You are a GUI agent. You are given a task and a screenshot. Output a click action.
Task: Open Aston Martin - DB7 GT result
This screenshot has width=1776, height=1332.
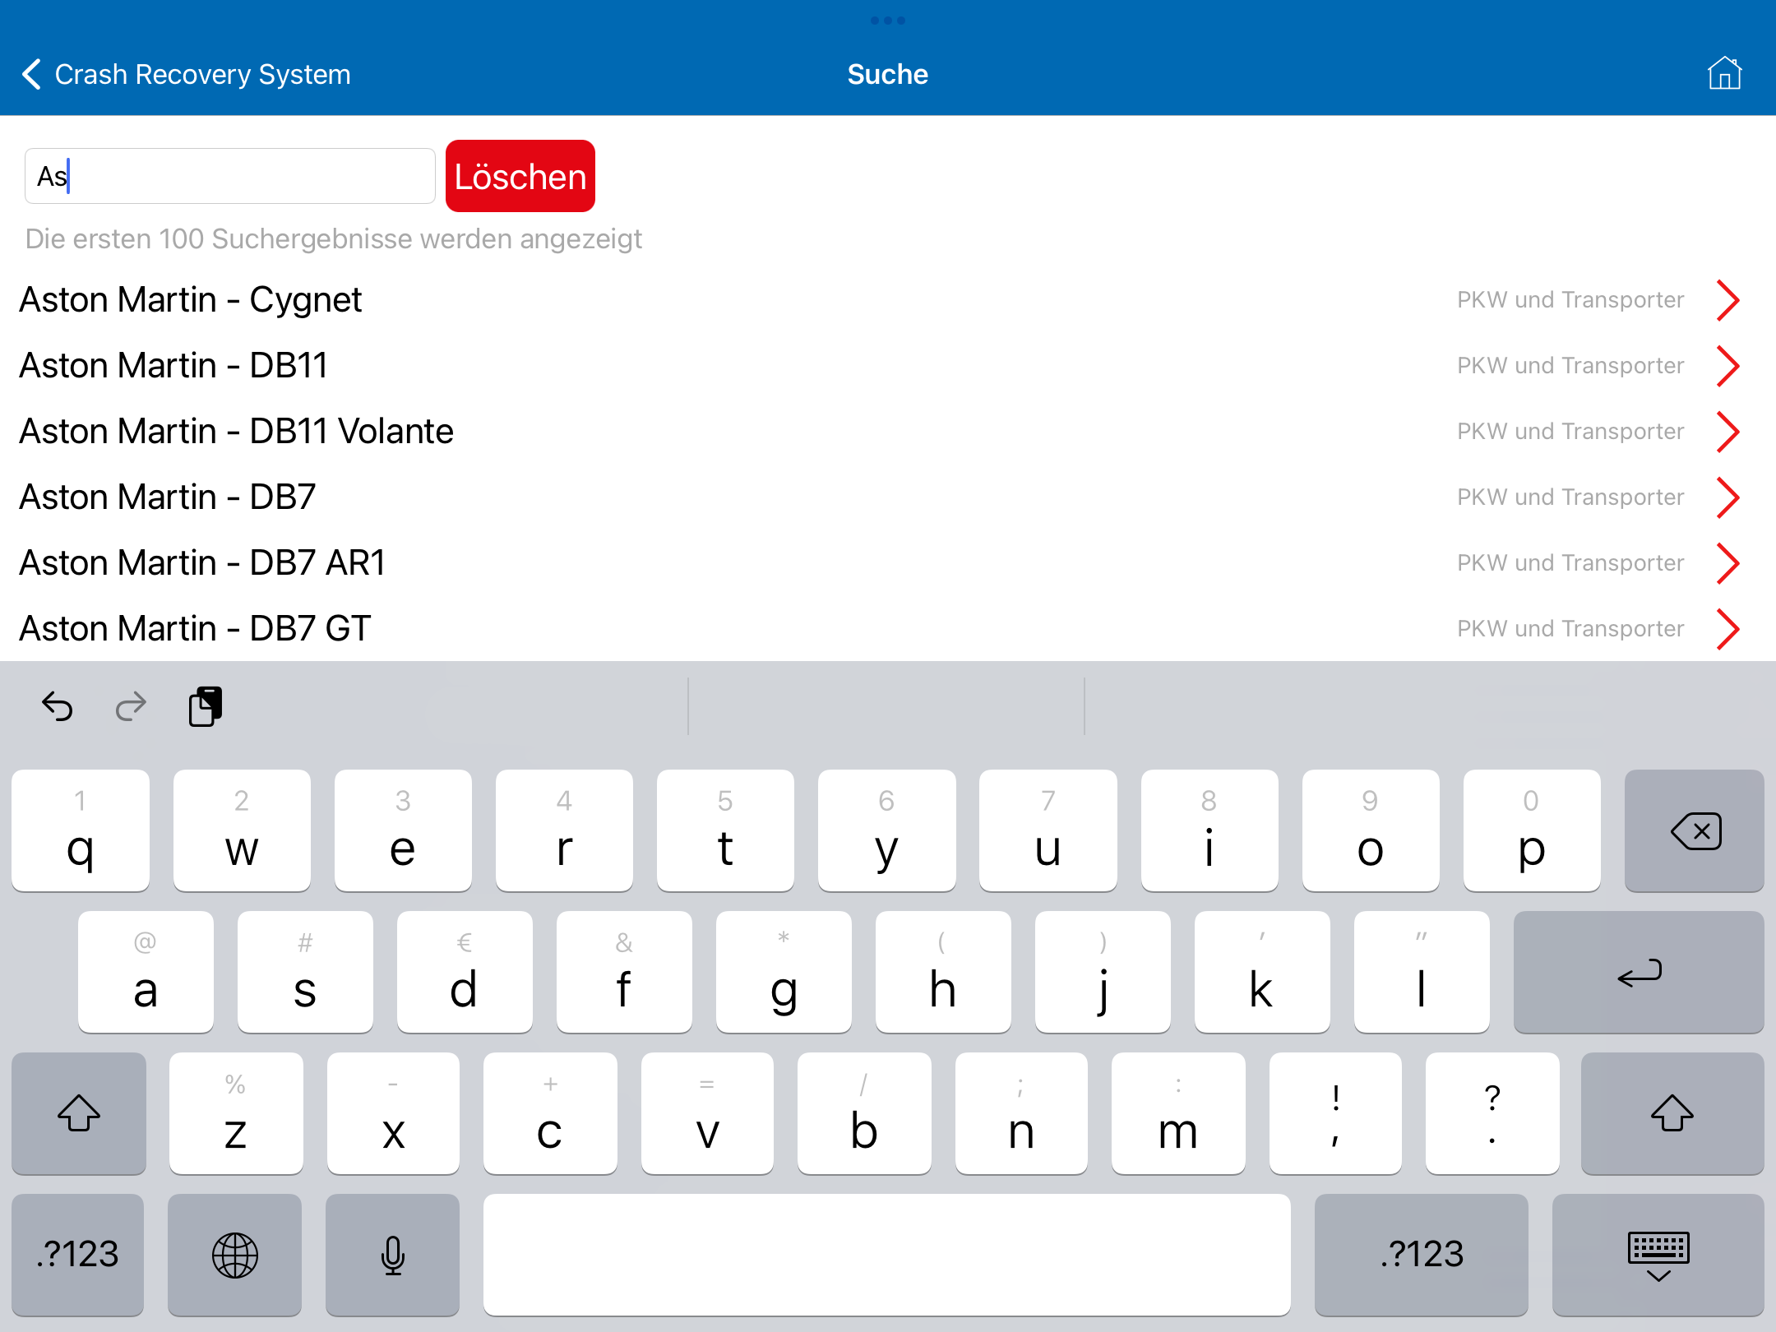point(888,628)
